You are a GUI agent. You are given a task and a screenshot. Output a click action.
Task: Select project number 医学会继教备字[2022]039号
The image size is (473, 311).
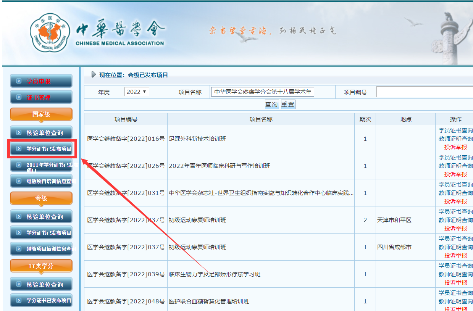pyautogui.click(x=126, y=274)
